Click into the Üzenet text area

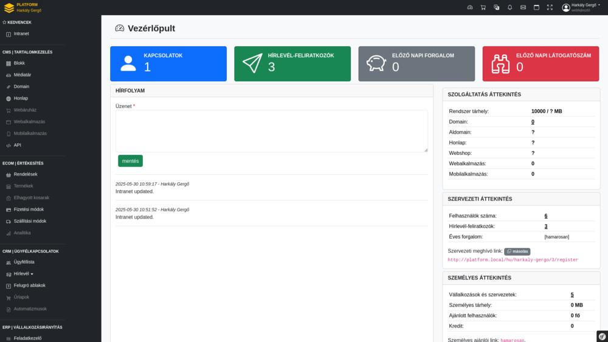(271, 131)
